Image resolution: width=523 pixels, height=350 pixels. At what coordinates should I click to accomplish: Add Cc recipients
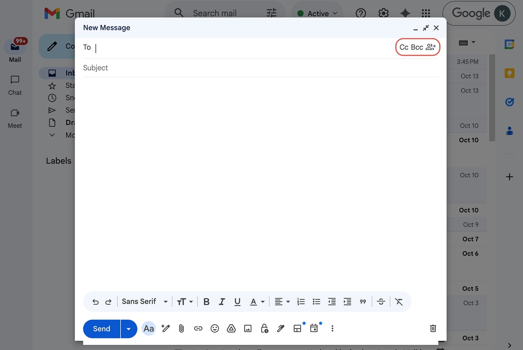[404, 47]
